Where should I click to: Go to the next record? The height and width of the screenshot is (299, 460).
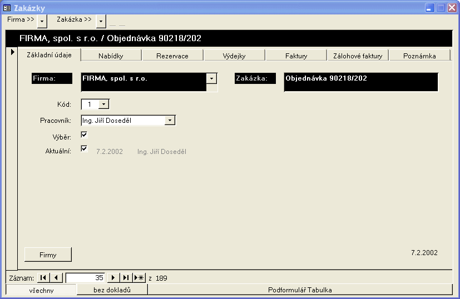click(113, 278)
